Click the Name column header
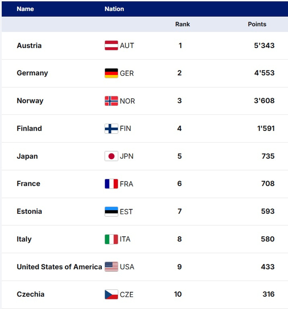The image size is (288, 309). (25, 9)
